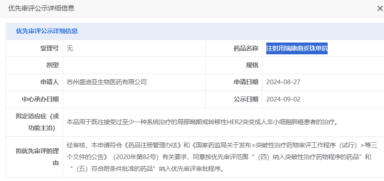384x181 pixels.
Task: Click the 剂型 field label
Action: click(x=52, y=65)
